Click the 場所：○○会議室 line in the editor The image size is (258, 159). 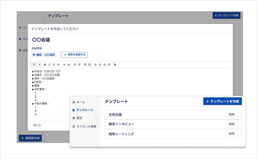click(x=43, y=78)
